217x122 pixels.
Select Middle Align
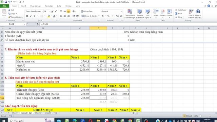65,11
